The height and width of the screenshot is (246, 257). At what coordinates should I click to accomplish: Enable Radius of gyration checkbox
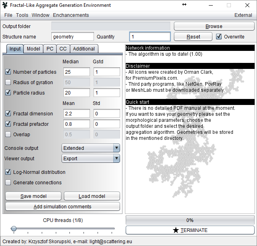tap(8, 82)
